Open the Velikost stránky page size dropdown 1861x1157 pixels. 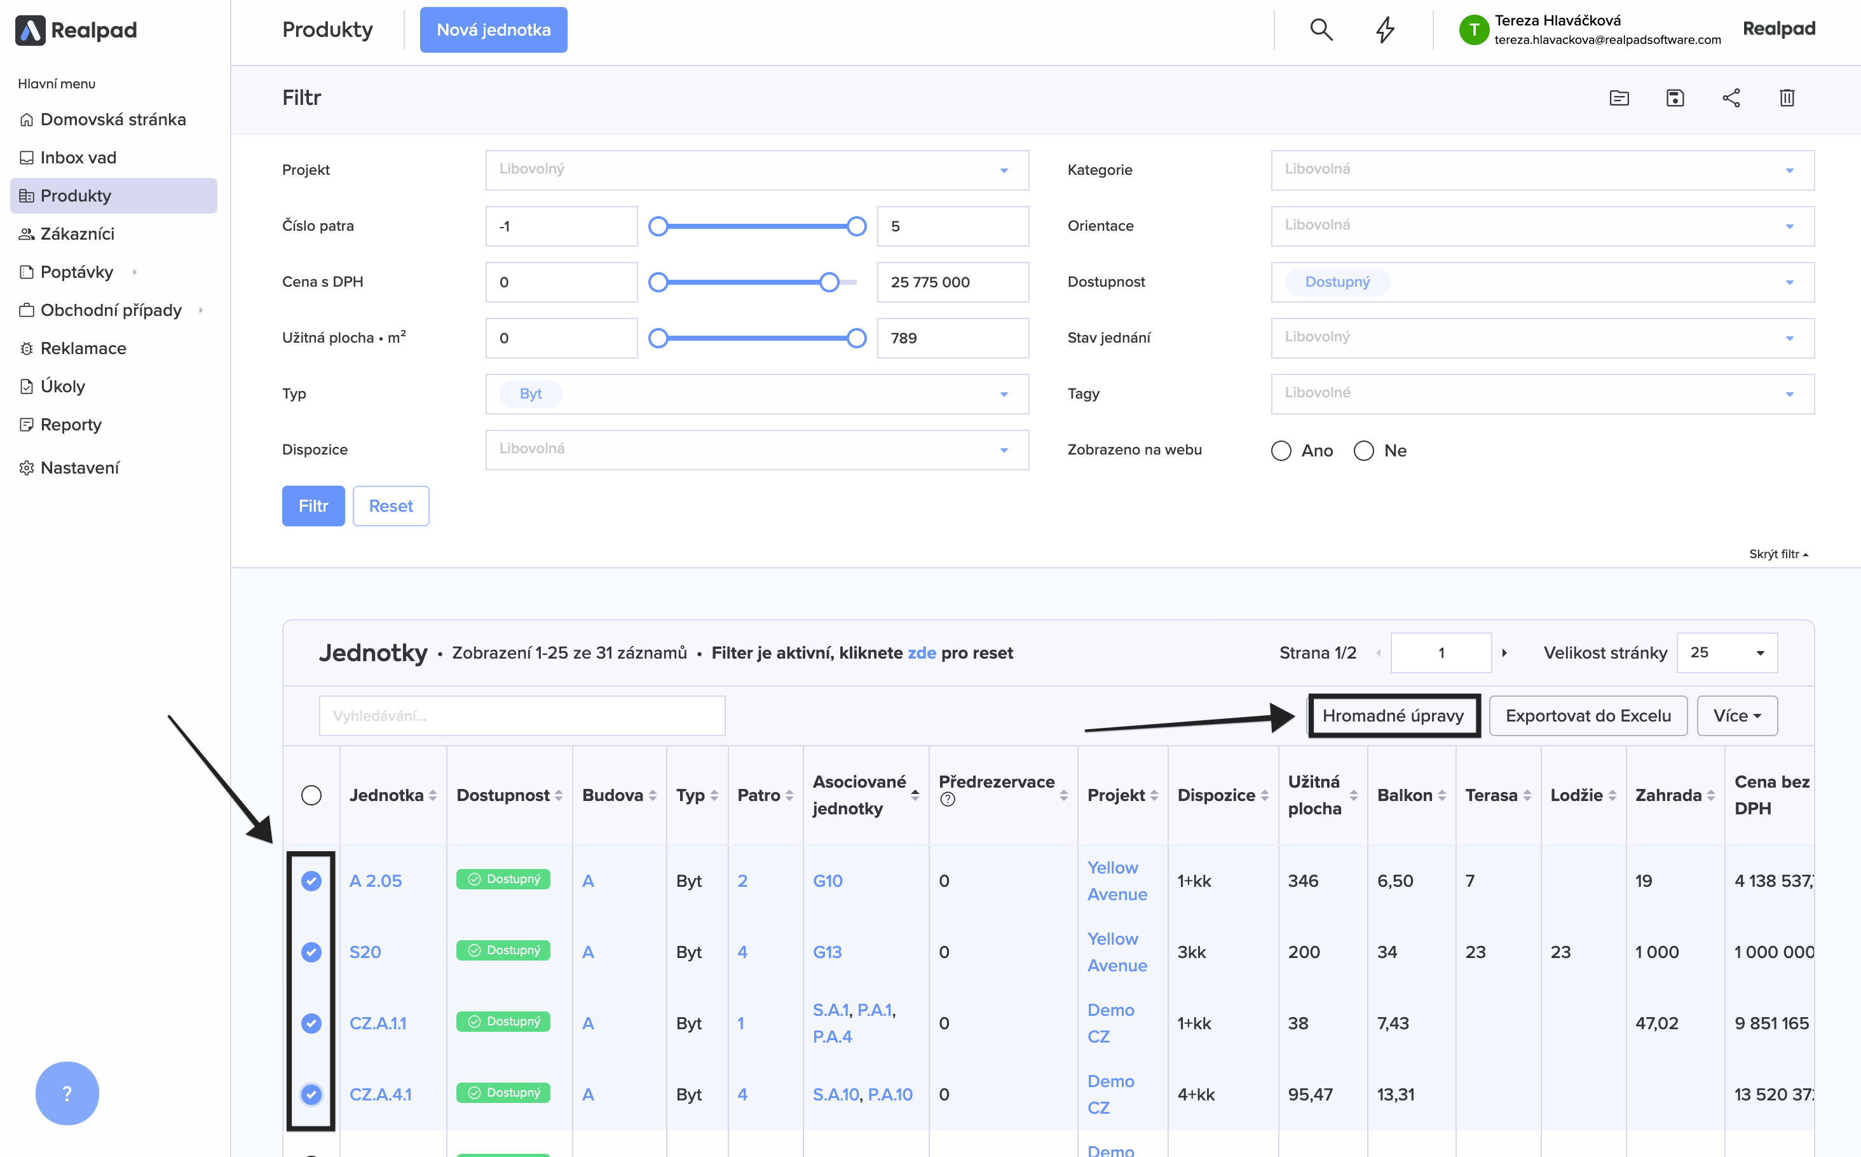pyautogui.click(x=1726, y=653)
